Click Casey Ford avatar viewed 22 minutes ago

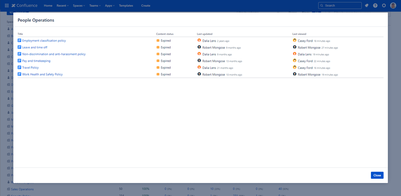tap(295, 61)
